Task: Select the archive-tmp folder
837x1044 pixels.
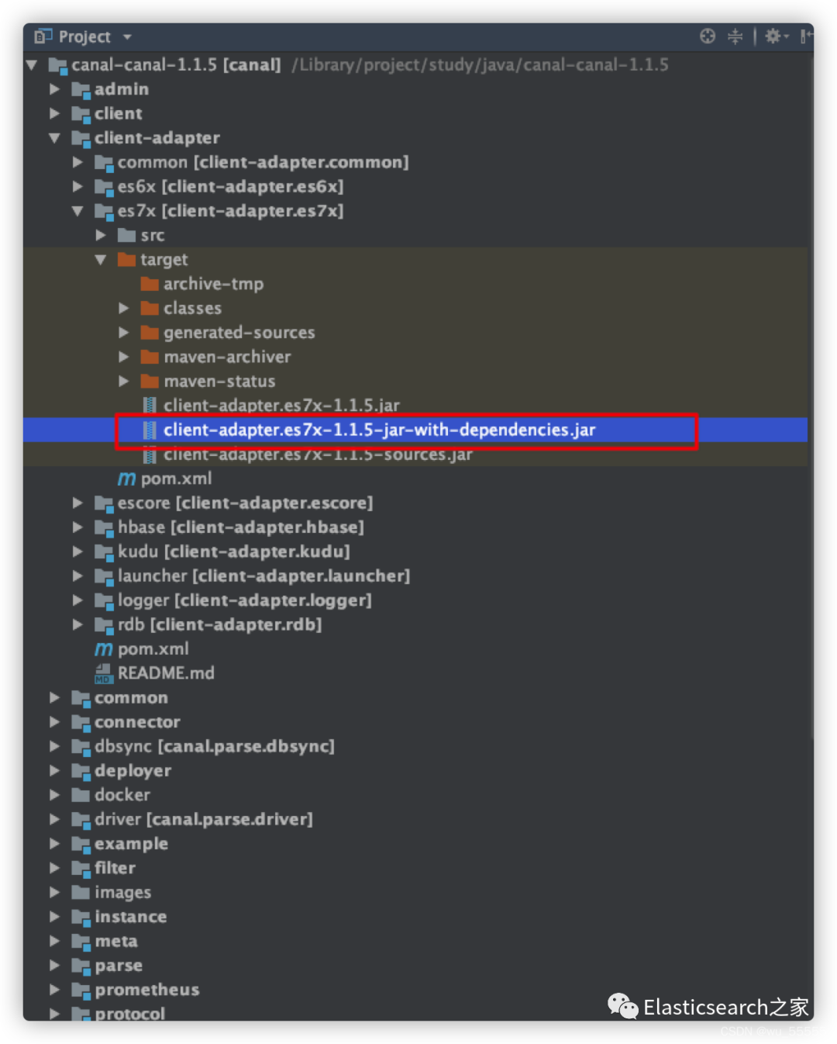Action: point(213,284)
